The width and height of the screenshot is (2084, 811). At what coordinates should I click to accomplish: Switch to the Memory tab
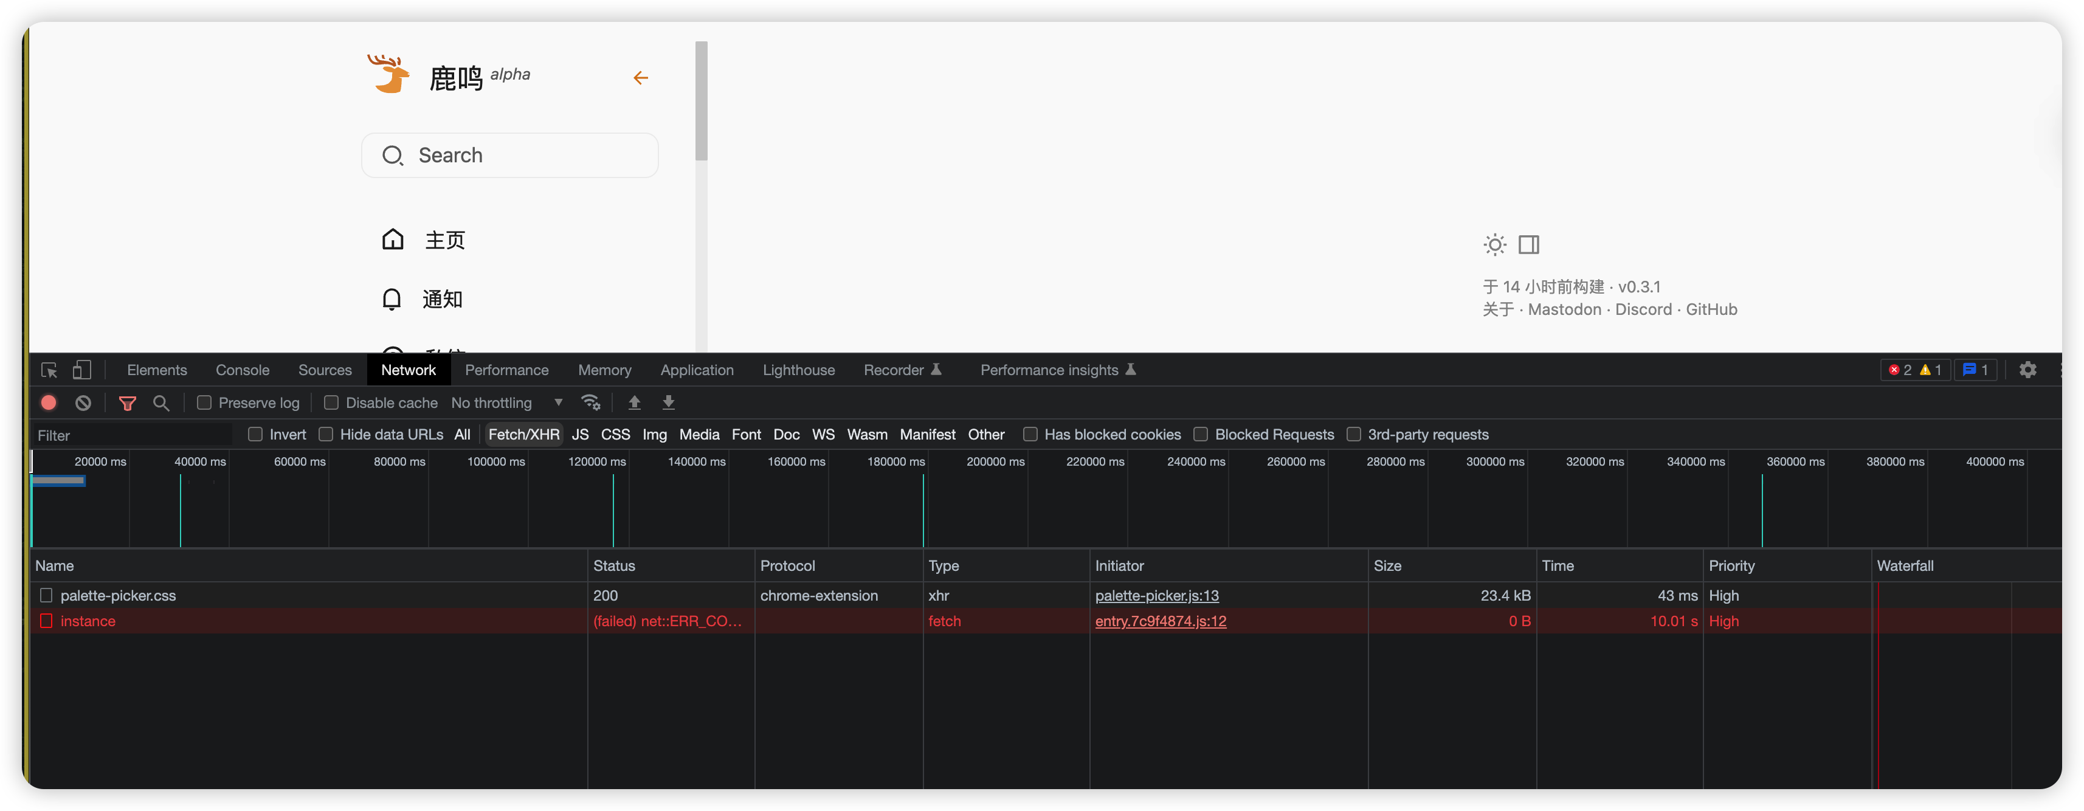[604, 370]
